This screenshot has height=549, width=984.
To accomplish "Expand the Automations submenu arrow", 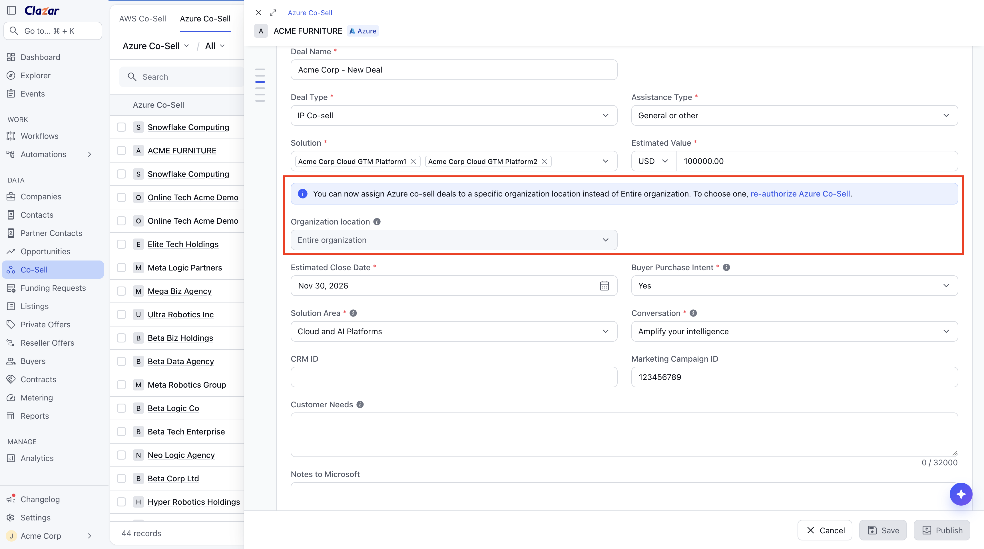I will pos(89,154).
